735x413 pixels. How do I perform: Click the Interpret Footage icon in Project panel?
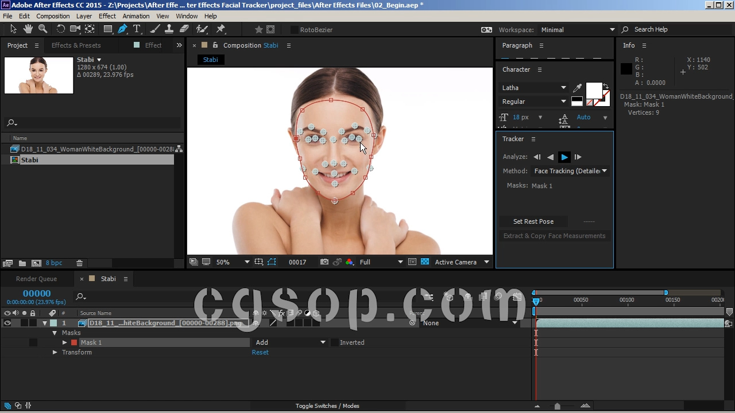(7, 263)
